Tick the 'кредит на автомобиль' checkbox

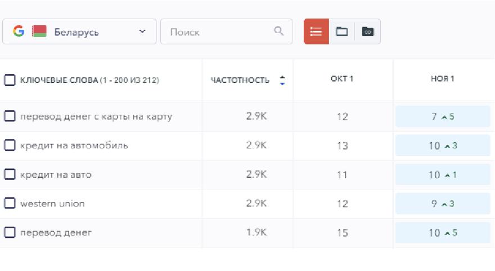coord(10,146)
